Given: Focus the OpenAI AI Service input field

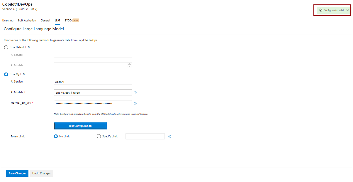Looking at the screenshot, I should [93, 82].
